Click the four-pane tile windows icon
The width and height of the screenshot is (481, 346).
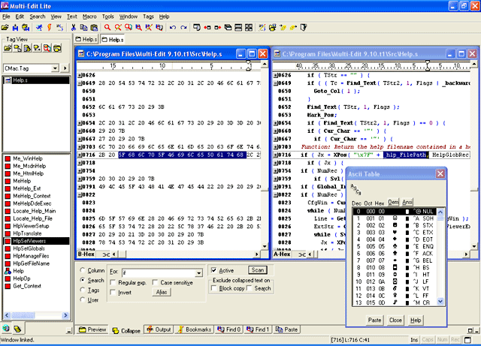click(x=249, y=28)
